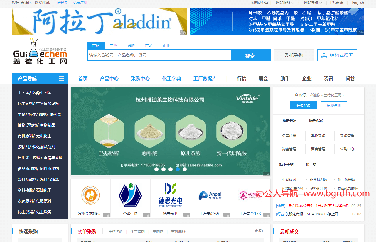This screenshot has height=242, width=376.
Task: Open the 产品中心 menu item
Action: 109,79
